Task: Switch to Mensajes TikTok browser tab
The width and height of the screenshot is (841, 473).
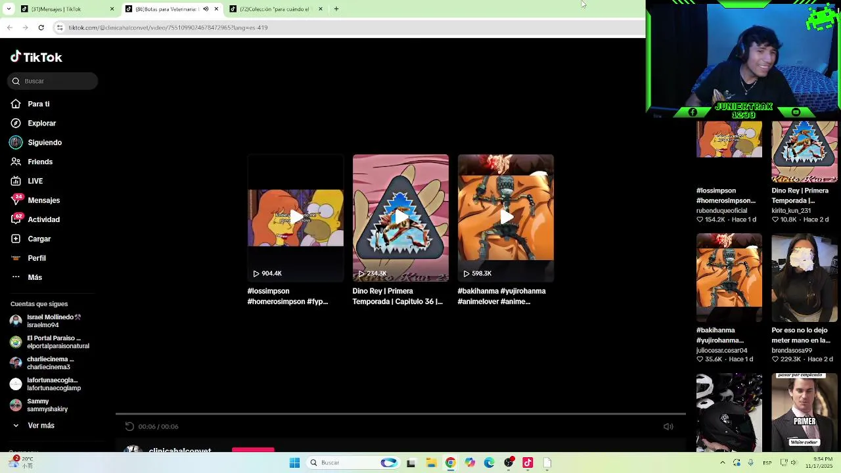Action: [66, 9]
